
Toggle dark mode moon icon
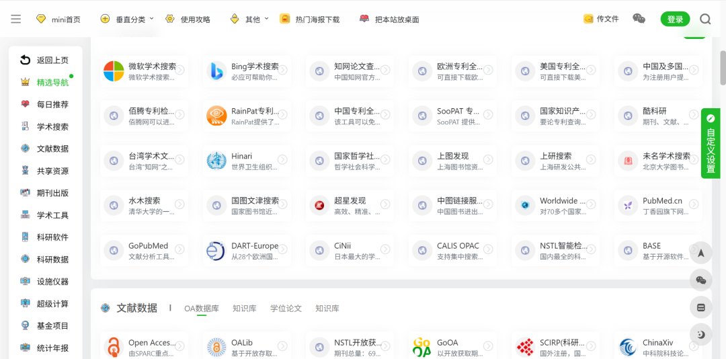coord(701,334)
